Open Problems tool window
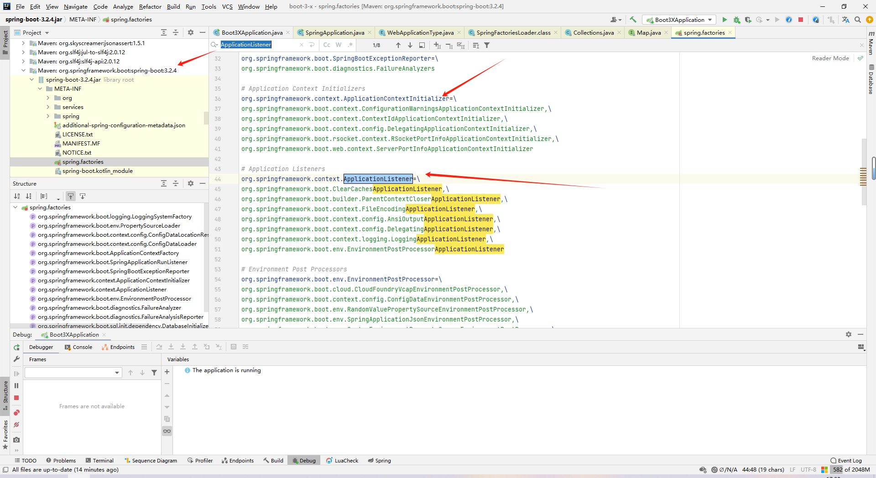 pos(61,461)
